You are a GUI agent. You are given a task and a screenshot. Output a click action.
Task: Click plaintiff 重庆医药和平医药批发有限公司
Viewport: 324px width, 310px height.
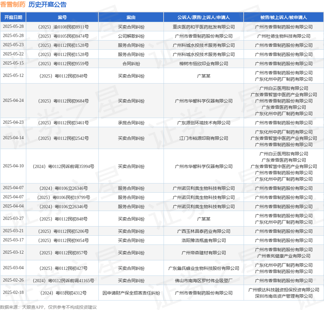coord(204,27)
